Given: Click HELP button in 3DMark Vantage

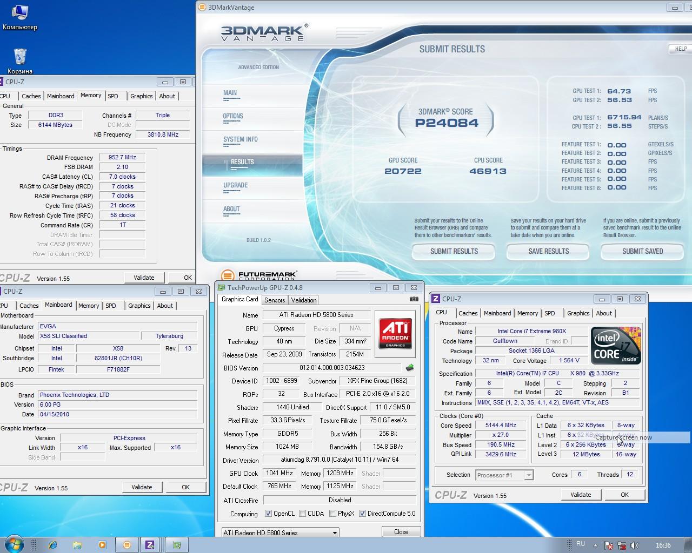Looking at the screenshot, I should click(x=681, y=49).
